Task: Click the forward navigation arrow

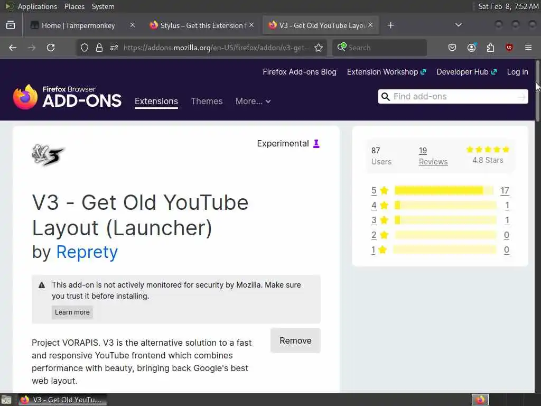Action: tap(32, 48)
